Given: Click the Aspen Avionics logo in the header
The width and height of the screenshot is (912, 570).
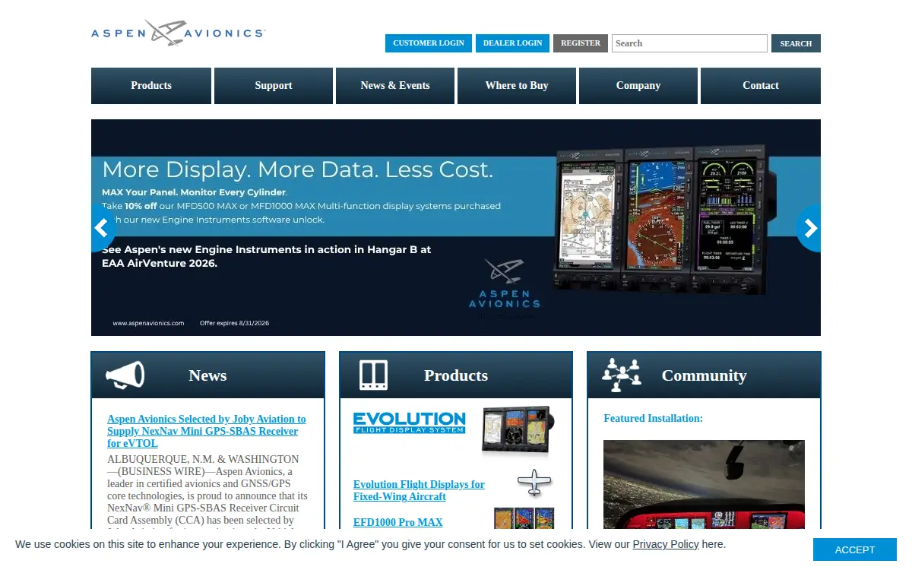Looking at the screenshot, I should [x=178, y=33].
